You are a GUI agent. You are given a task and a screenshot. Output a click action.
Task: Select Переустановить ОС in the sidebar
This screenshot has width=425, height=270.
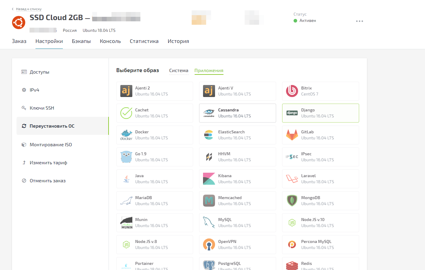click(63, 126)
